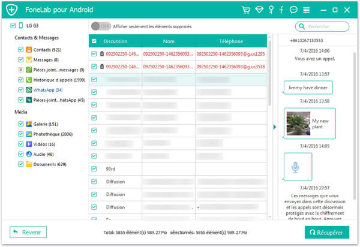The width and height of the screenshot is (360, 247).
Task: Click the call history phone icon
Action: [x=29, y=80]
